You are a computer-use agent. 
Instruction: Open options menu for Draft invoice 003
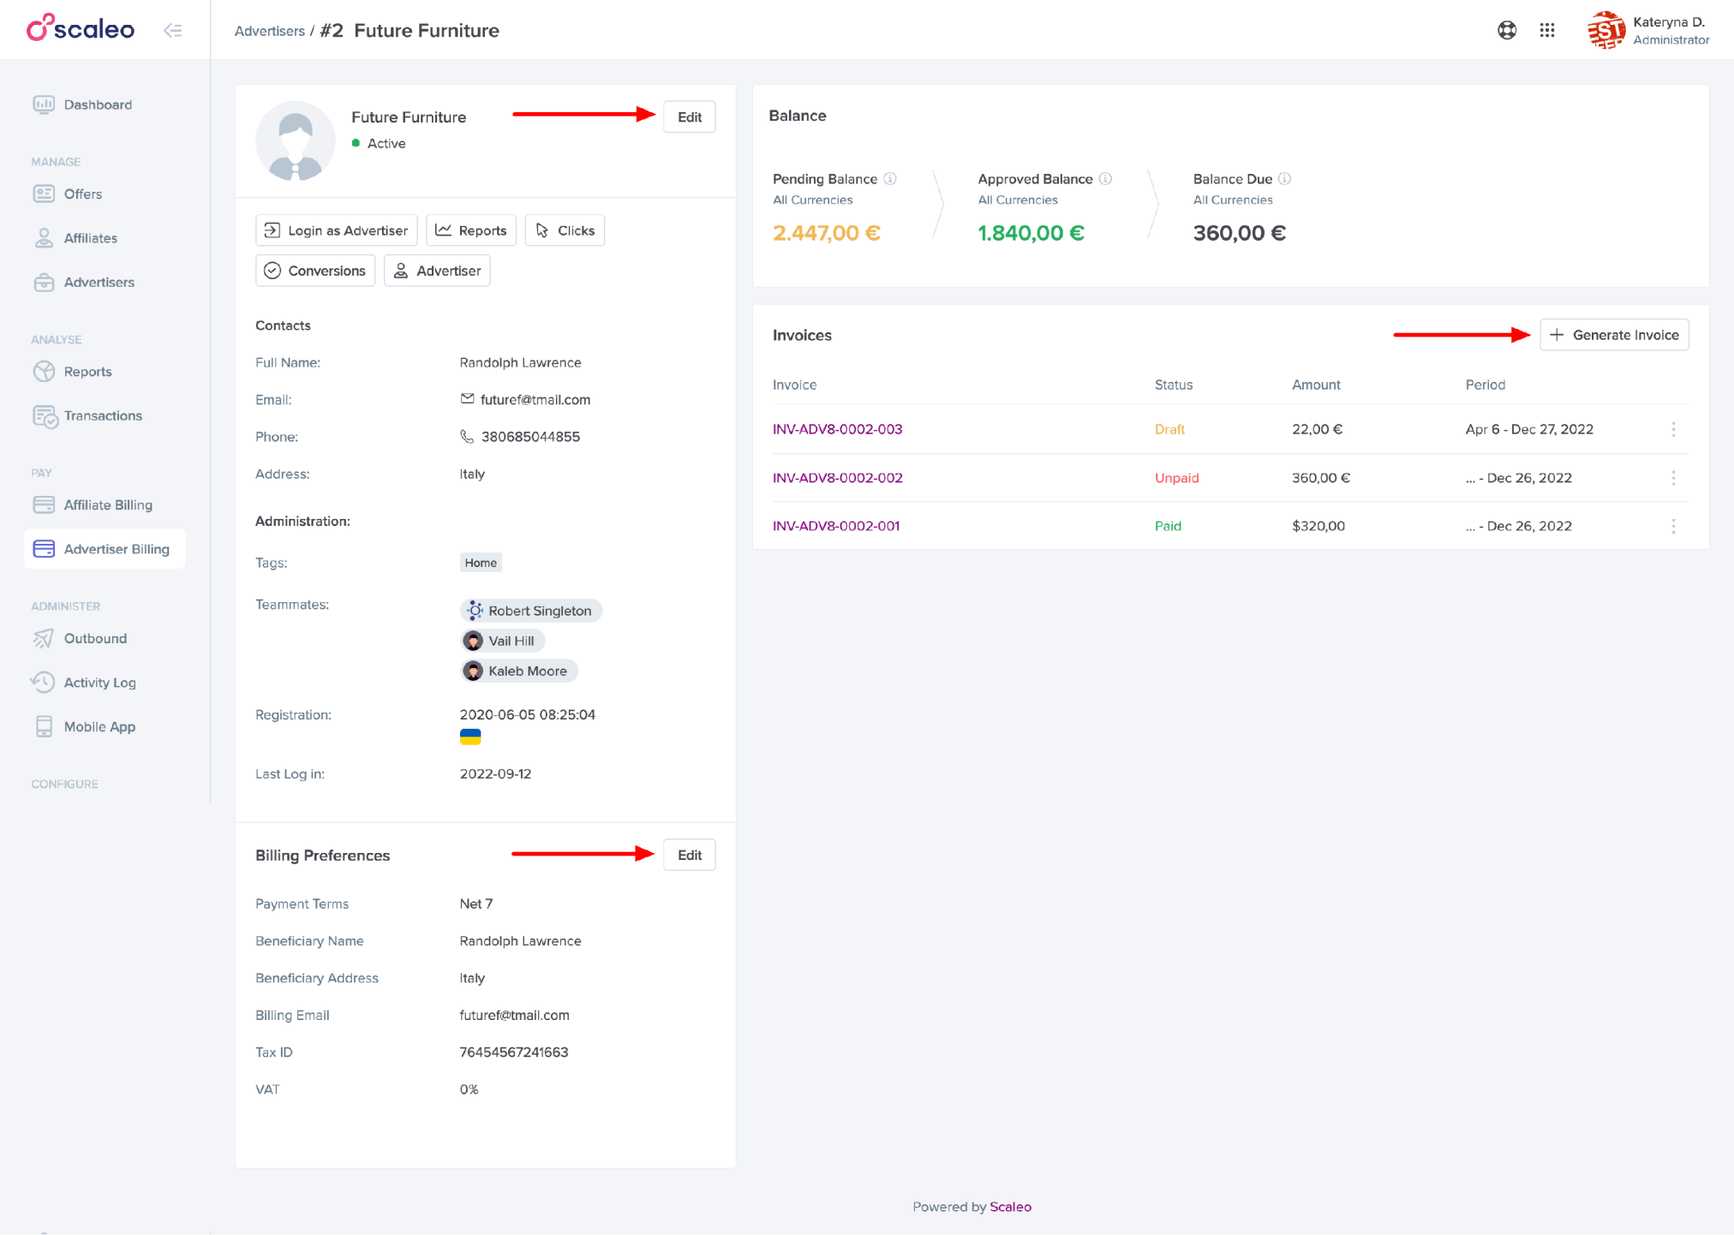[1673, 429]
